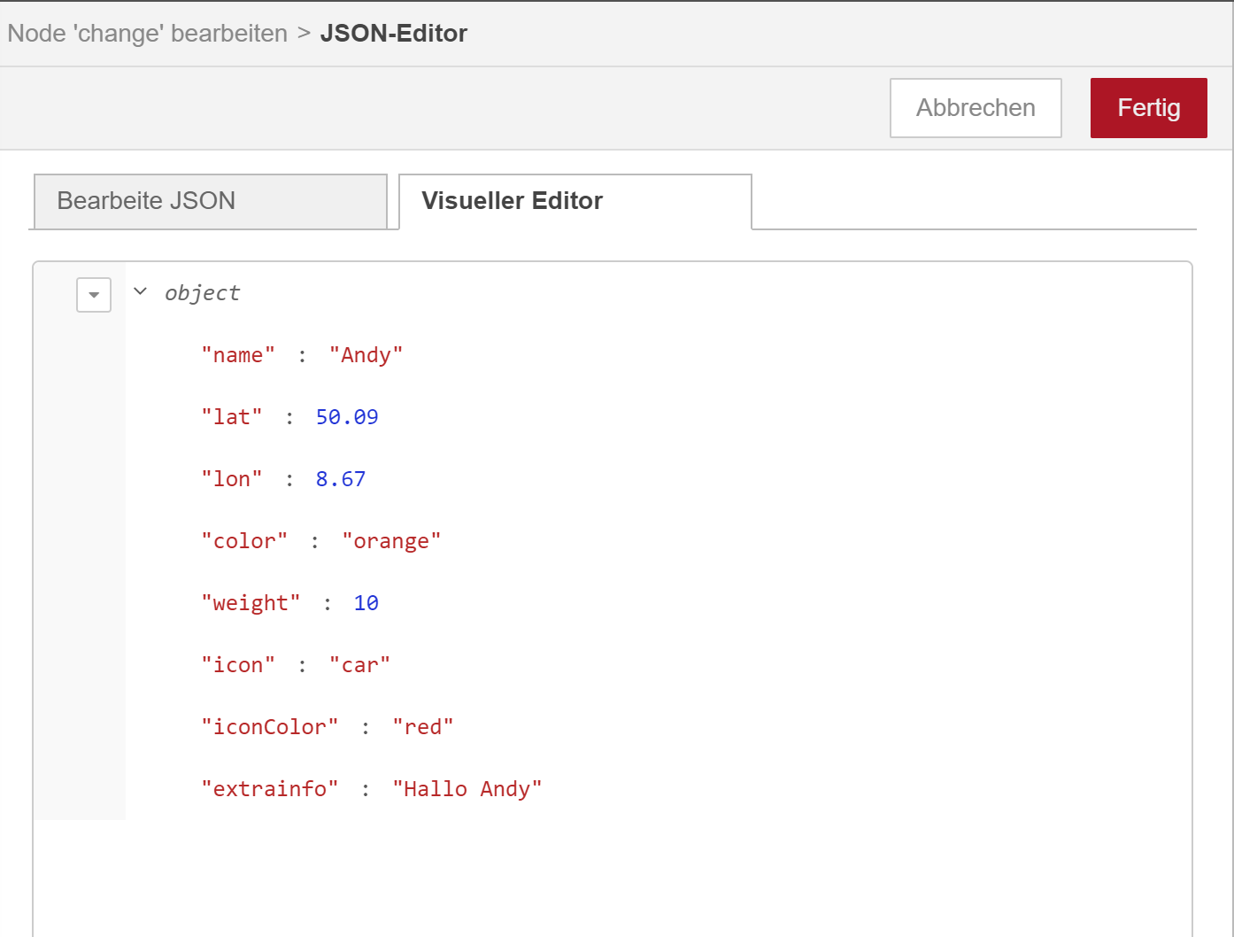Edit the 50.09 latitude value
This screenshot has height=937, width=1234.
pos(347,417)
